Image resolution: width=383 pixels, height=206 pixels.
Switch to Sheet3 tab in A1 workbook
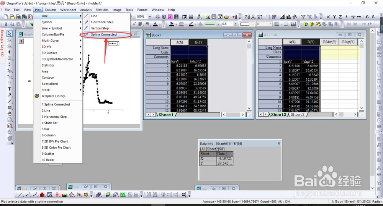click(x=298, y=114)
